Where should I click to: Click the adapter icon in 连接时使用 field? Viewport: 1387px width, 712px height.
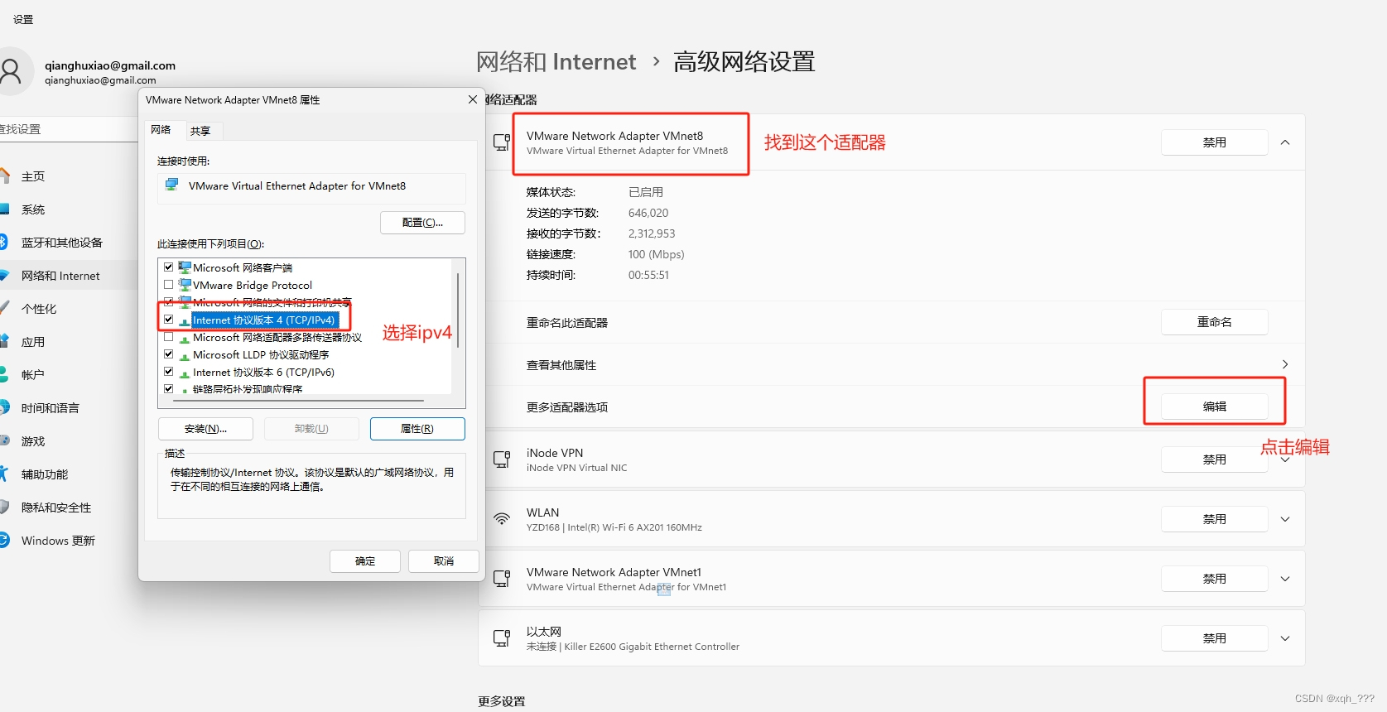pos(171,185)
